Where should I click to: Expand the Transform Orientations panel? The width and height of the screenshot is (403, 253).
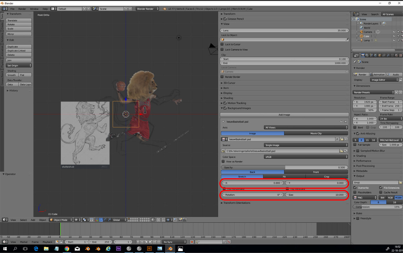coord(237,203)
